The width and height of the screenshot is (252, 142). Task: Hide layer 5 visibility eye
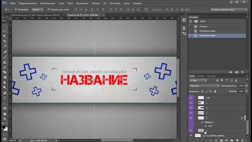[x=191, y=131]
